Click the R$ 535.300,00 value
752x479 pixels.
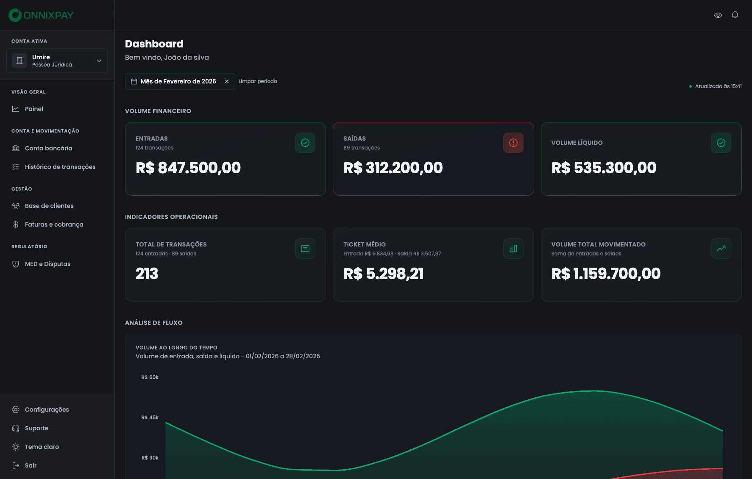tap(604, 168)
